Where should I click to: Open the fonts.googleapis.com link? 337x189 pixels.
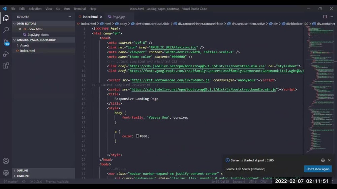[x=217, y=71]
